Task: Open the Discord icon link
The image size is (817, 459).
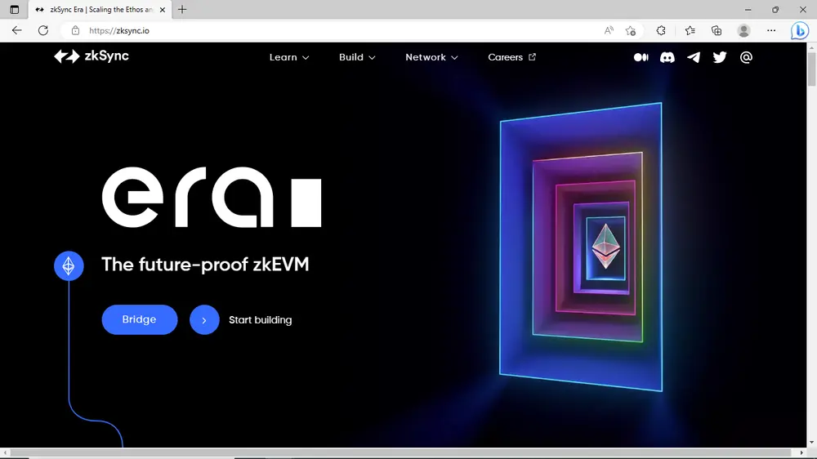Action: pos(667,57)
